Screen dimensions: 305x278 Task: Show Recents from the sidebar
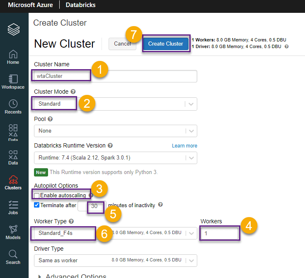click(x=13, y=106)
